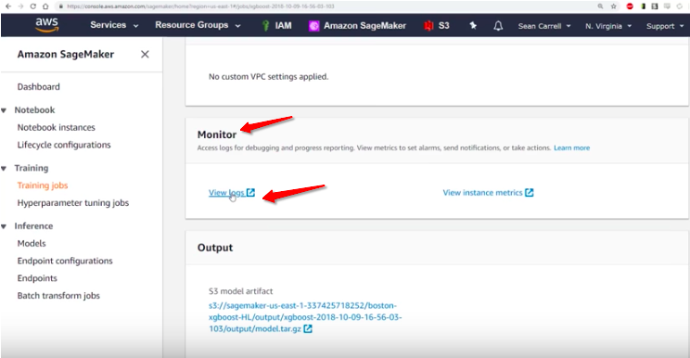Bookmark the page with the star icon
Screen dimensions: 690x358
coord(613,6)
